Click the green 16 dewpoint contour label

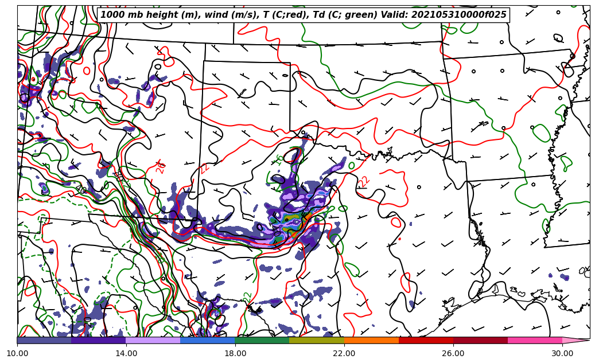point(279,159)
